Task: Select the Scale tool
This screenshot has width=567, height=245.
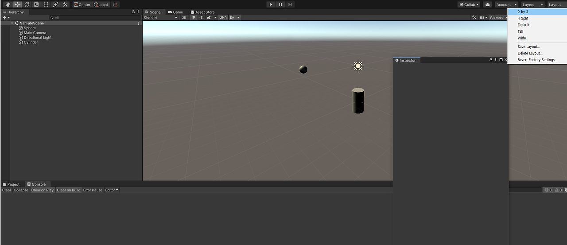Action: (x=36, y=4)
